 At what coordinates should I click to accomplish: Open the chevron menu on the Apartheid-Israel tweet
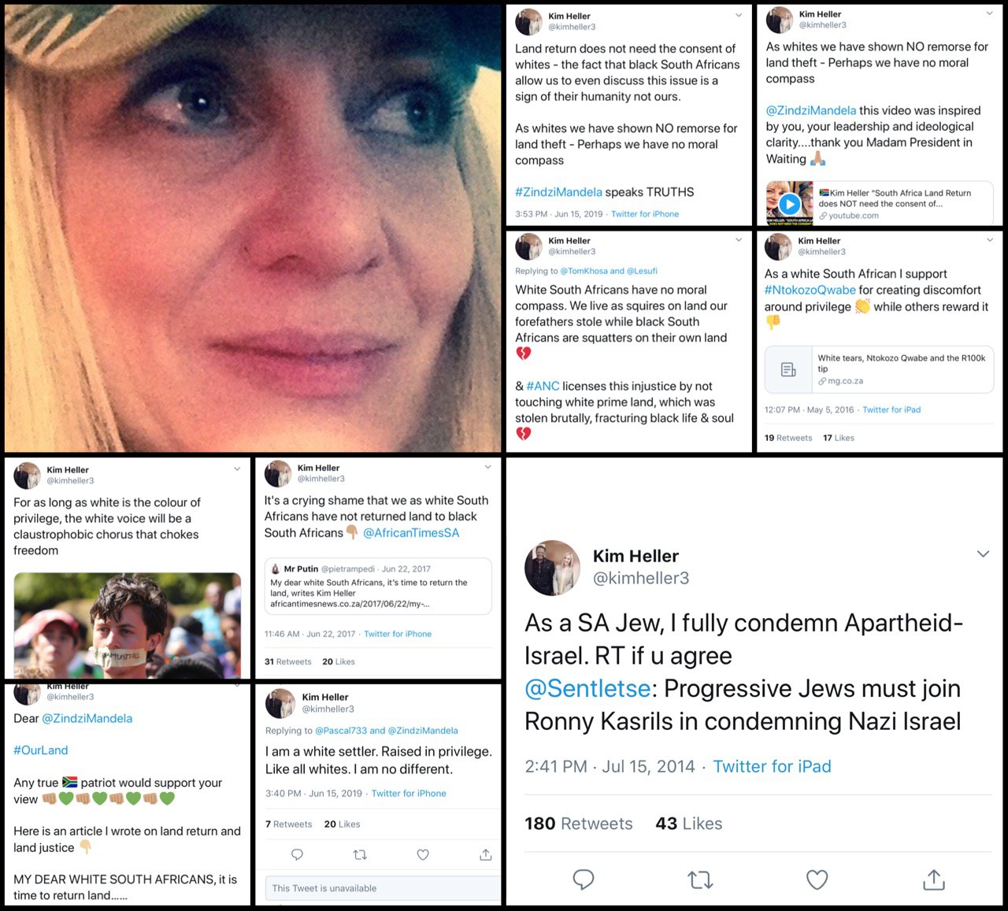983,554
